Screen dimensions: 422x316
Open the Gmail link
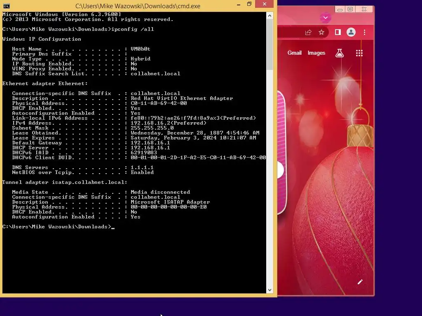pyautogui.click(x=294, y=53)
